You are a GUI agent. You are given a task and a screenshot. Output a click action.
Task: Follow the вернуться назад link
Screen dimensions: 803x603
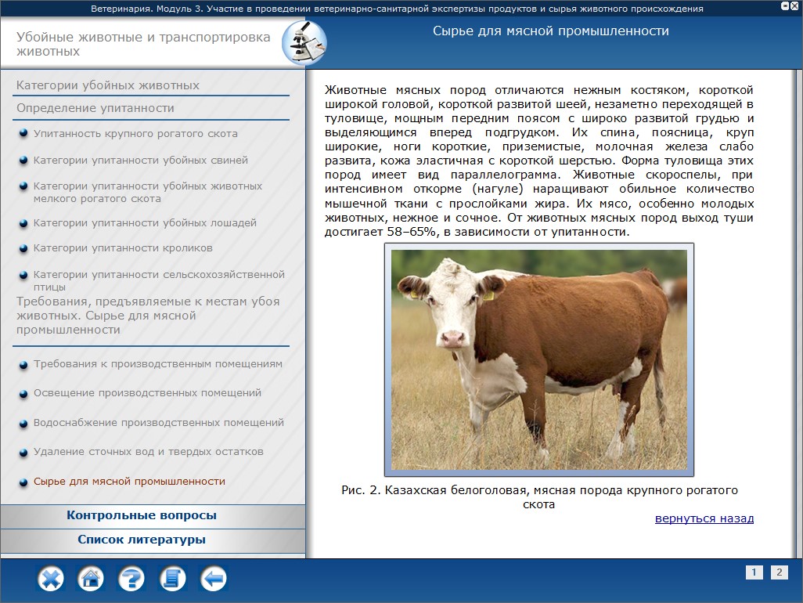[x=704, y=518]
